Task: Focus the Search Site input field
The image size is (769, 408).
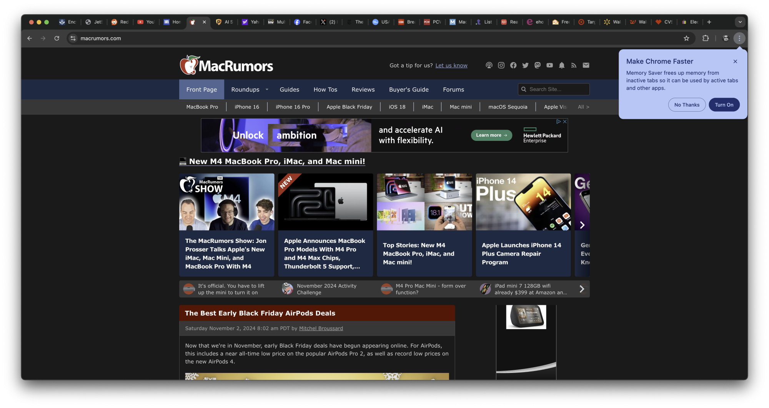Action: 554,89
